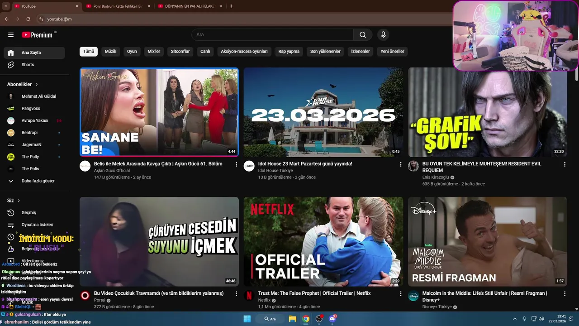The width and height of the screenshot is (579, 326).
Task: Select the Canlı filter chip
Action: click(x=205, y=51)
